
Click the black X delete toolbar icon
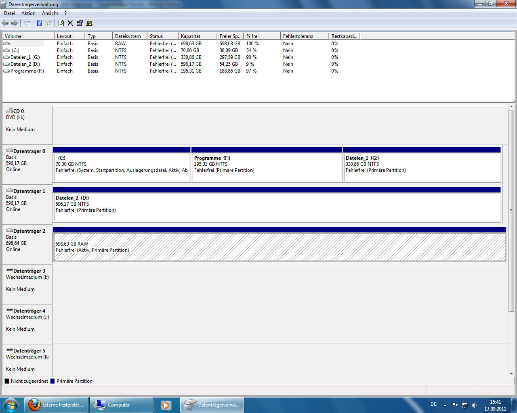[70, 23]
